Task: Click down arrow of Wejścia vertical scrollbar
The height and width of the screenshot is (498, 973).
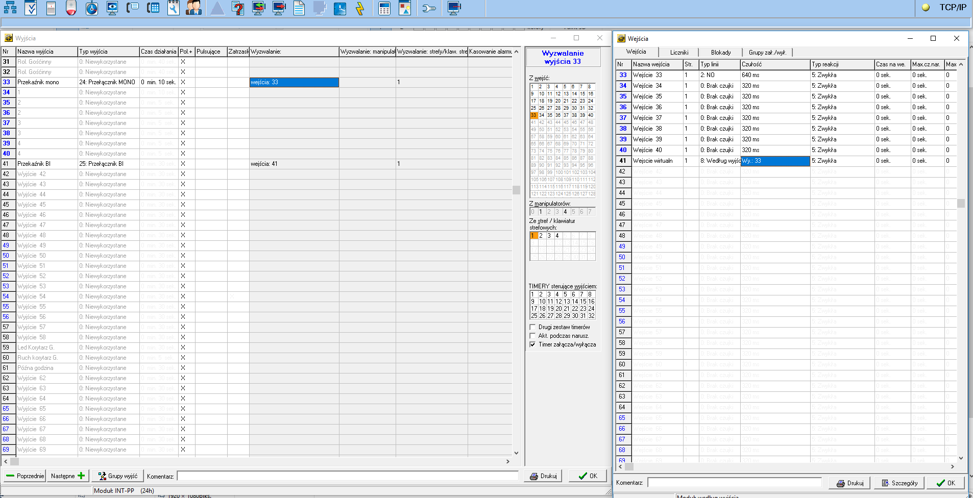Action: [961, 458]
